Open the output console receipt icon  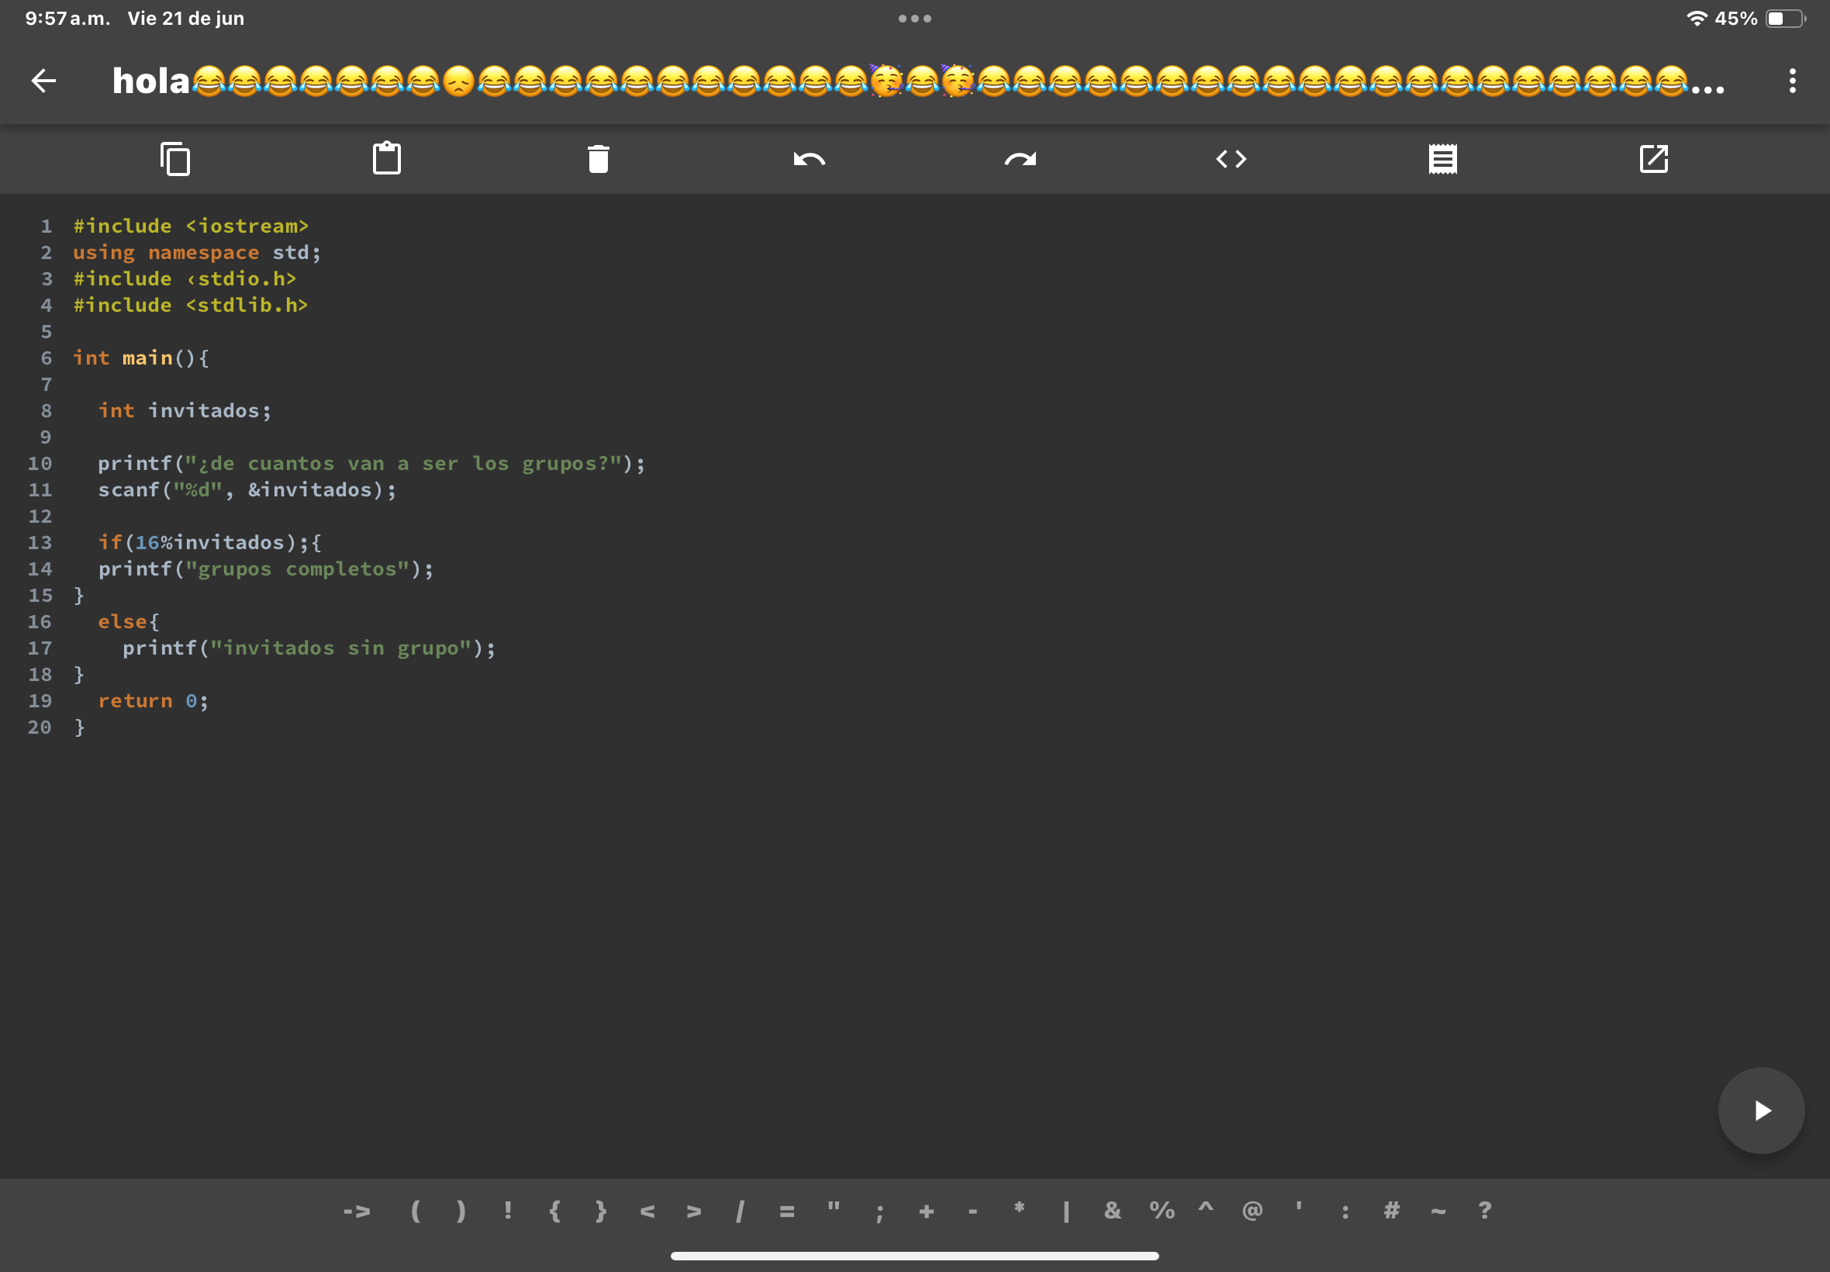pos(1442,158)
